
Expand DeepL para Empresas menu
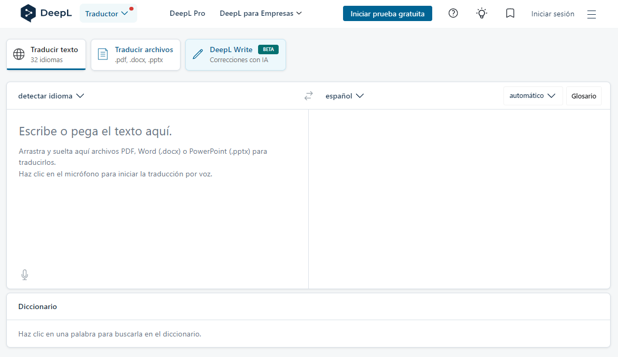[261, 13]
